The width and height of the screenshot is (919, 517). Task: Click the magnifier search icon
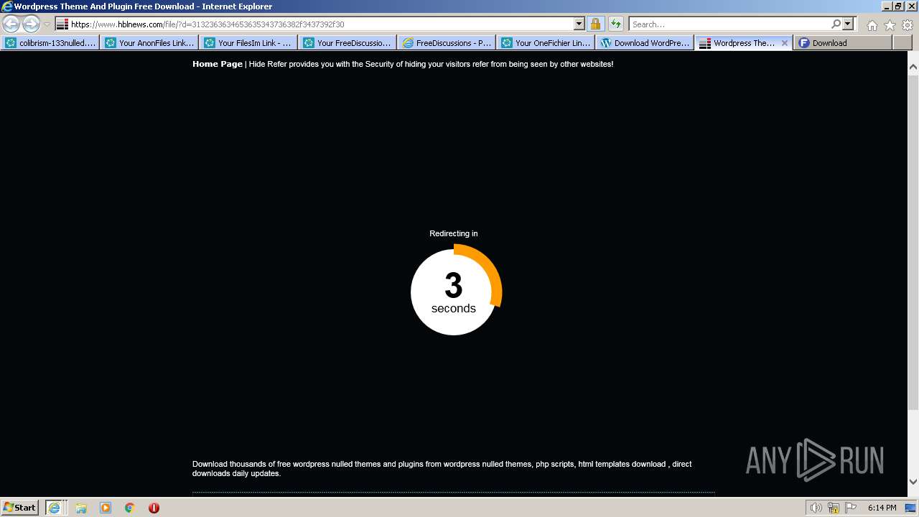836,24
